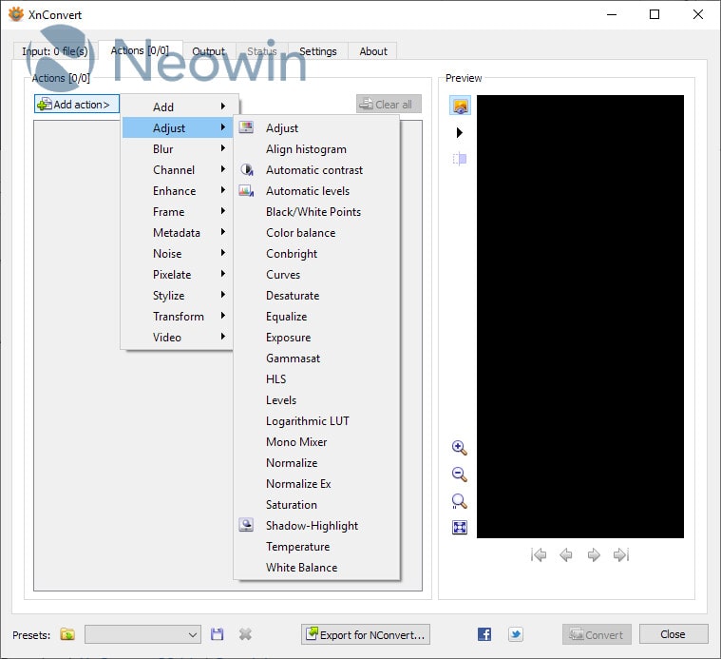Choose the Temperature action
Screen dimensions: 721x659
pos(316,546)
